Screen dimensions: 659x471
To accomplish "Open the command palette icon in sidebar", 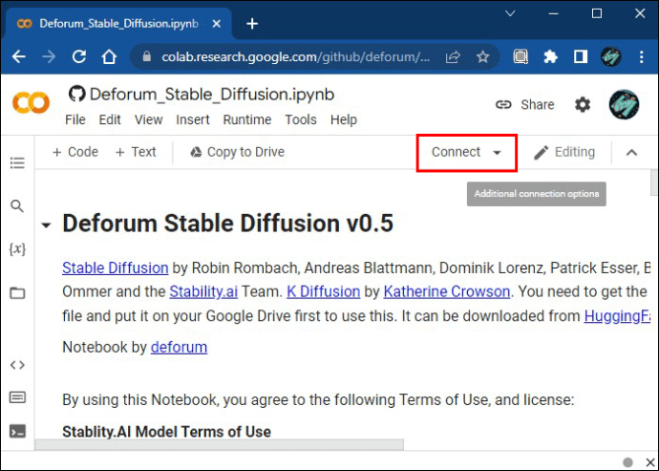I will 17,397.
